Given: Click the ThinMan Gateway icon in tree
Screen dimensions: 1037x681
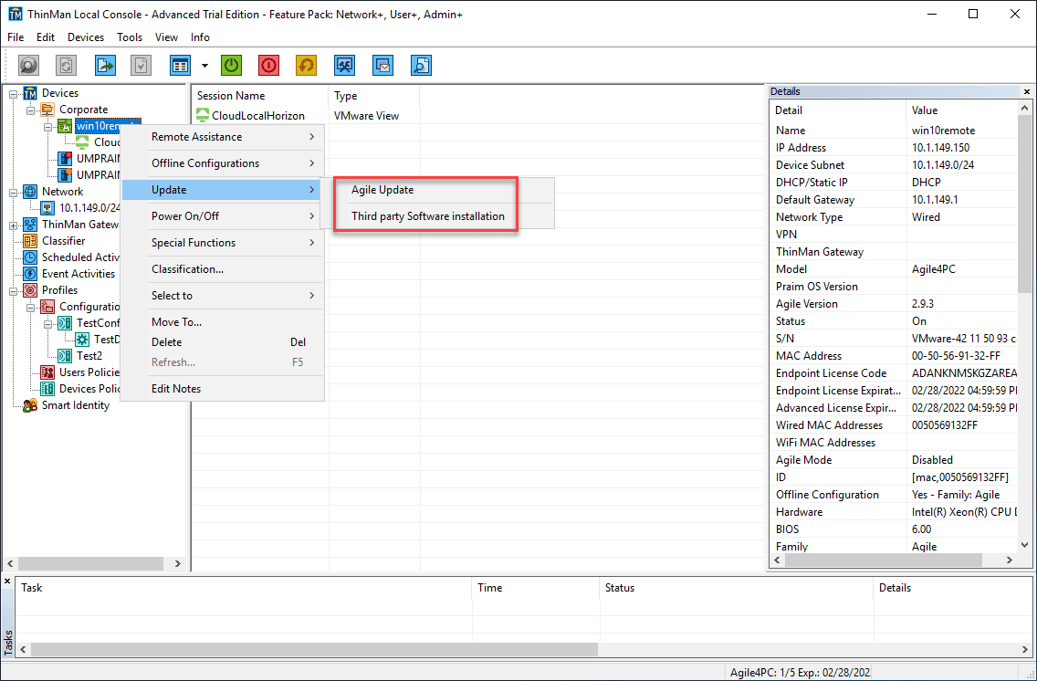Looking at the screenshot, I should [x=30, y=225].
